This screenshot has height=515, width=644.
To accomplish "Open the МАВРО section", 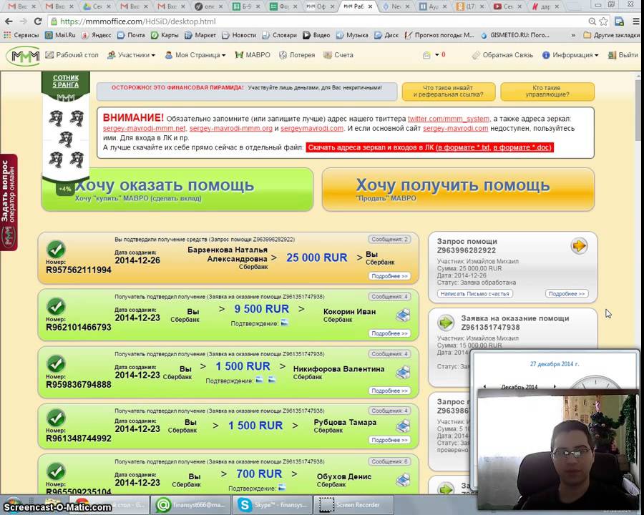I will [x=253, y=55].
